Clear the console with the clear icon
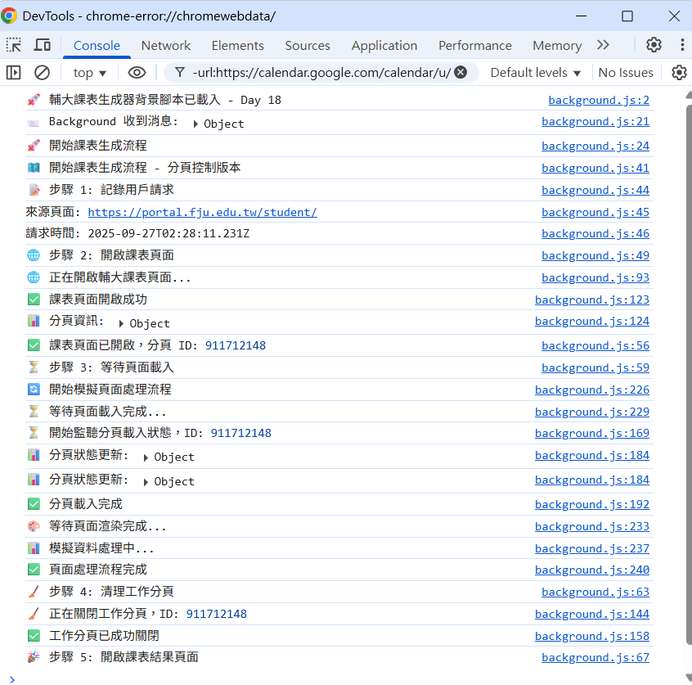This screenshot has width=692, height=685. click(x=42, y=72)
